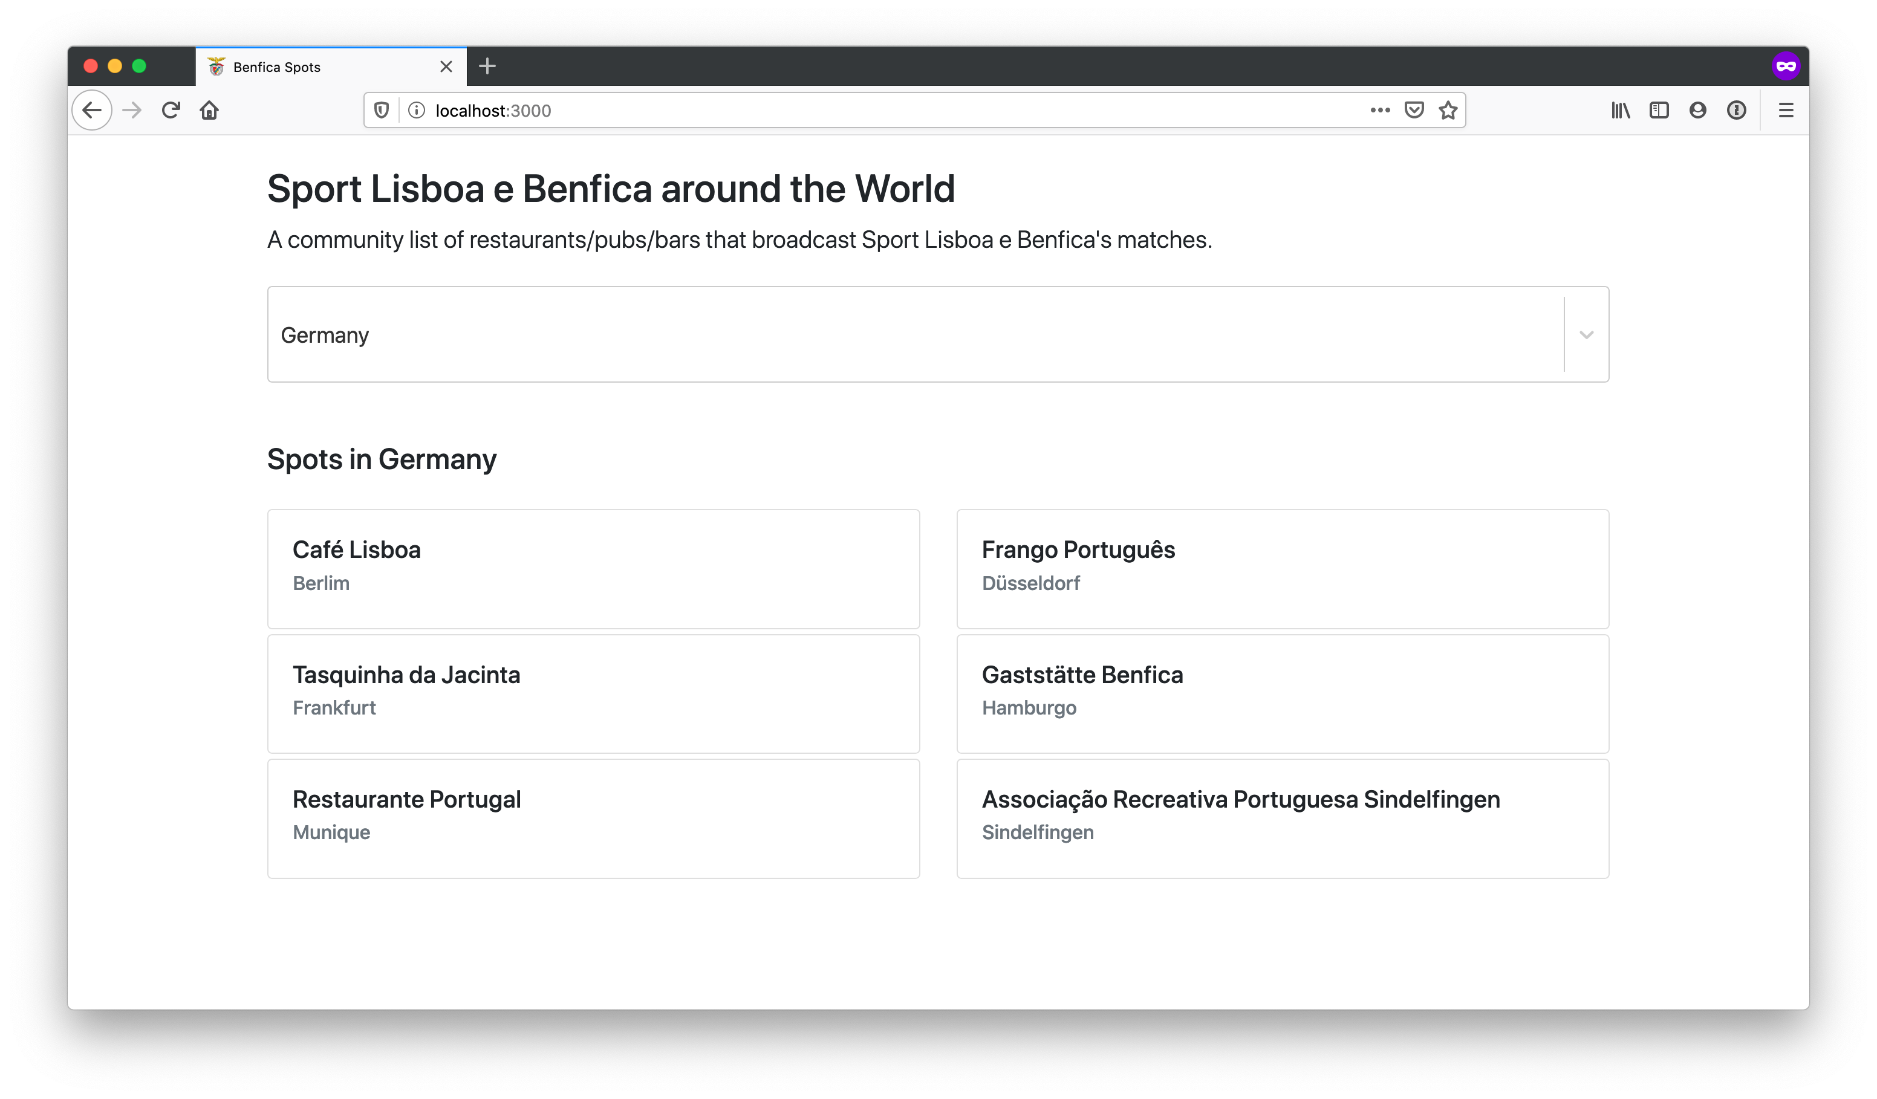Go to the Firefox home page
The width and height of the screenshot is (1877, 1099).
point(209,110)
